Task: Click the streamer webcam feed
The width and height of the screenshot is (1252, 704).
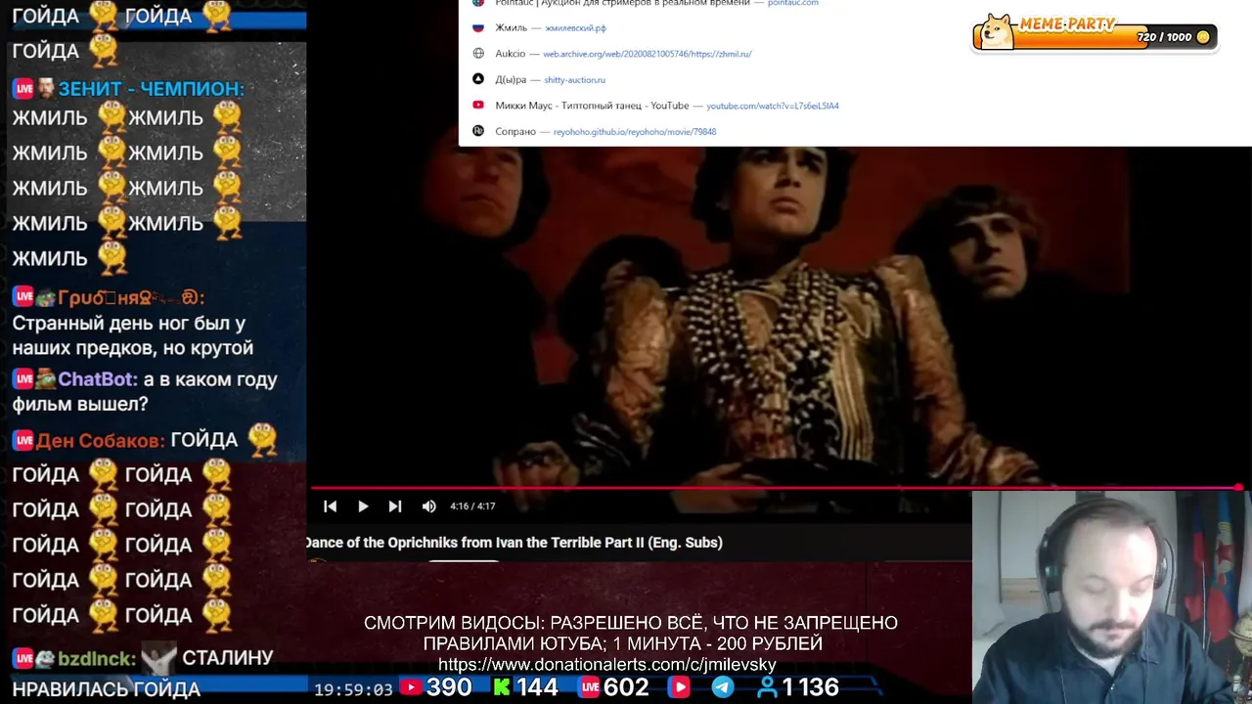Action: pyautogui.click(x=1112, y=597)
